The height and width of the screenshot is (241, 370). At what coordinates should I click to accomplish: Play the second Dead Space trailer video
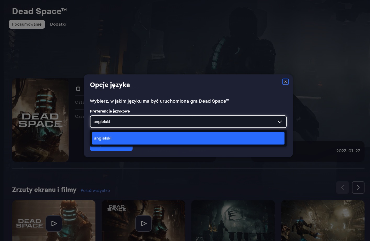(144, 224)
